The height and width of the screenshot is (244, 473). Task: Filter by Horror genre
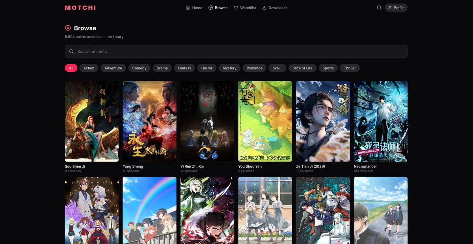pos(207,68)
